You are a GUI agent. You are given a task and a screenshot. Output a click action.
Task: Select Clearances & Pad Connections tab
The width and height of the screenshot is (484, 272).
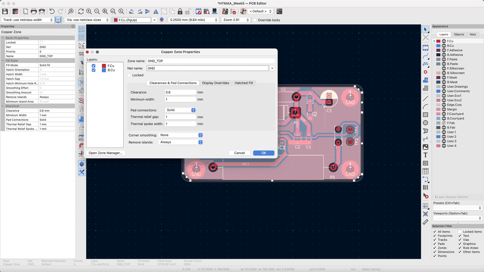(173, 83)
